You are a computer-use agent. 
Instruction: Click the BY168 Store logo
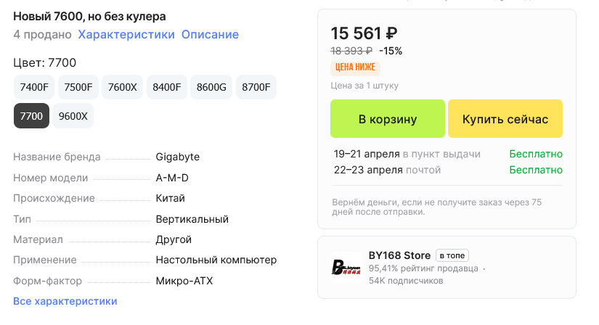click(x=346, y=267)
